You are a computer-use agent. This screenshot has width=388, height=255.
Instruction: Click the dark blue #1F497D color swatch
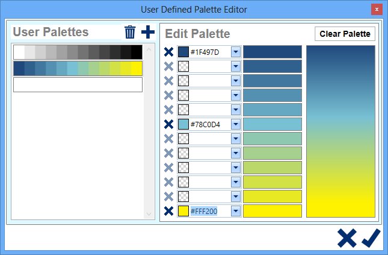coord(183,52)
